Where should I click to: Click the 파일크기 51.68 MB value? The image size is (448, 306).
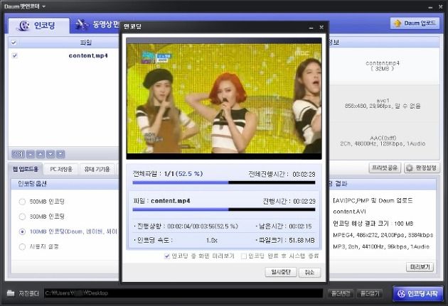tap(302, 241)
